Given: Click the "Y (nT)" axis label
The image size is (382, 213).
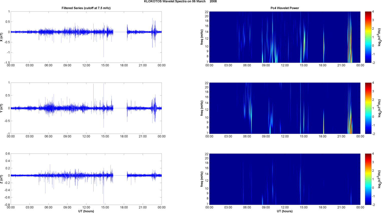Looking at the screenshot, I should pos(2,108).
